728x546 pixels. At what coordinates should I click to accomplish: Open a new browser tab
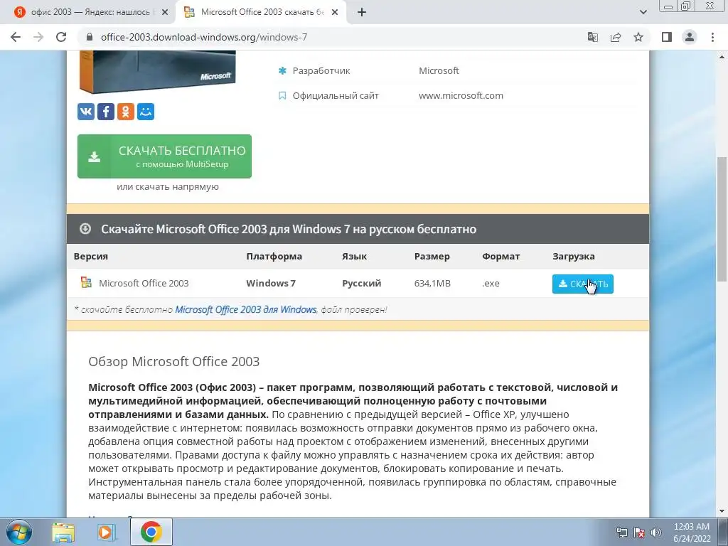point(362,12)
